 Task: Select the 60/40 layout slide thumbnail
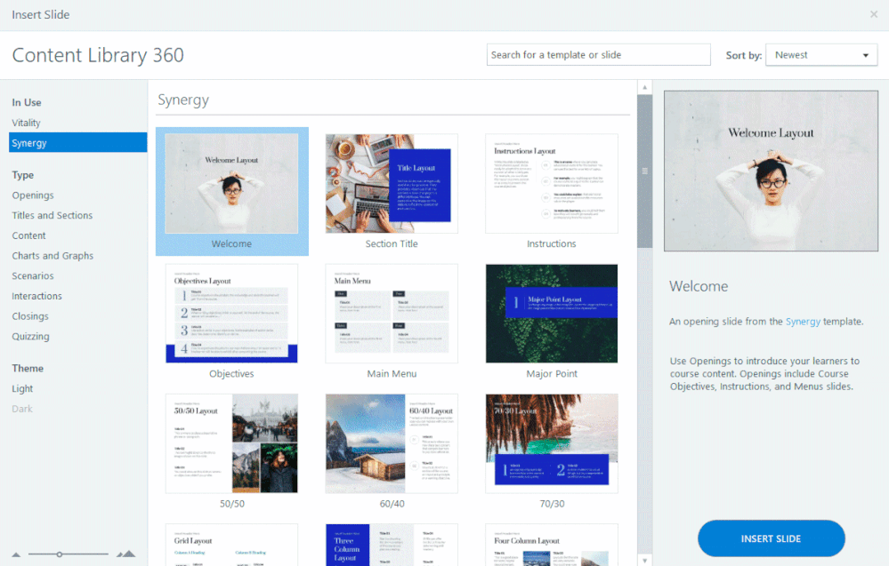coord(392,443)
